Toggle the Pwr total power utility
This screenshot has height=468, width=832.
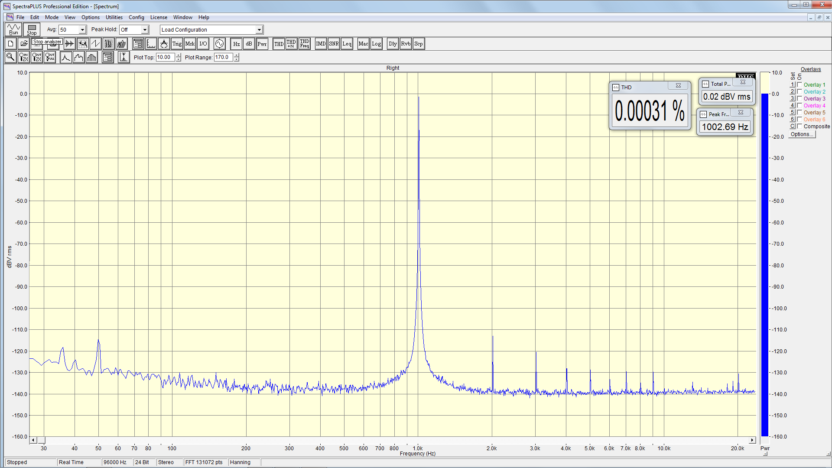[262, 44]
